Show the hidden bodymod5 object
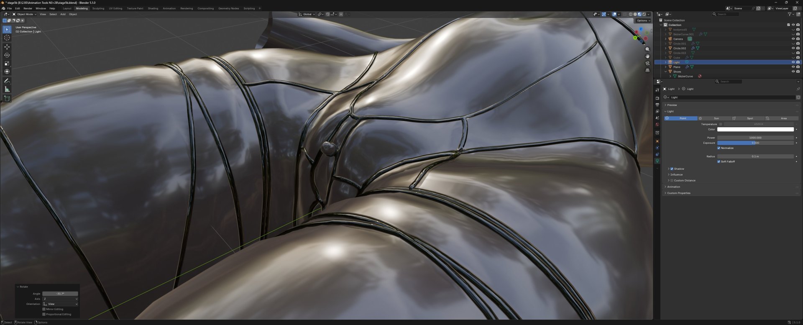This screenshot has height=325, width=803. tap(793, 30)
